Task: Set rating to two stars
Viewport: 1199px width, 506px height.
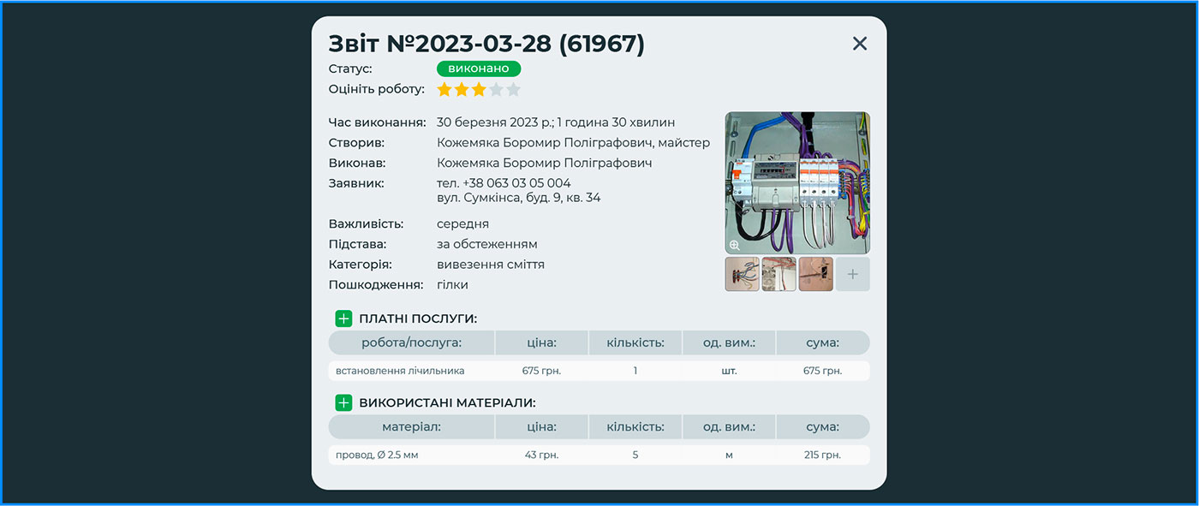Action: click(462, 90)
